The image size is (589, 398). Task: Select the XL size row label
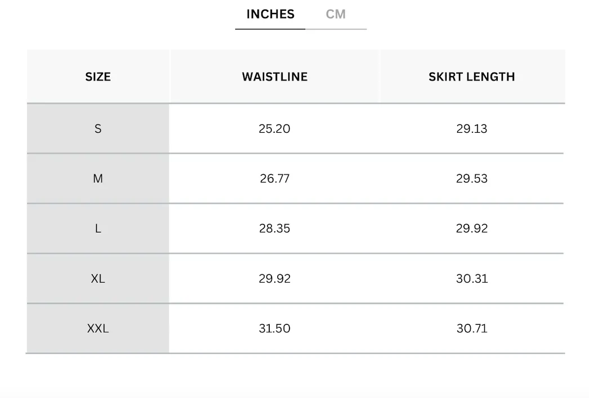tap(98, 279)
